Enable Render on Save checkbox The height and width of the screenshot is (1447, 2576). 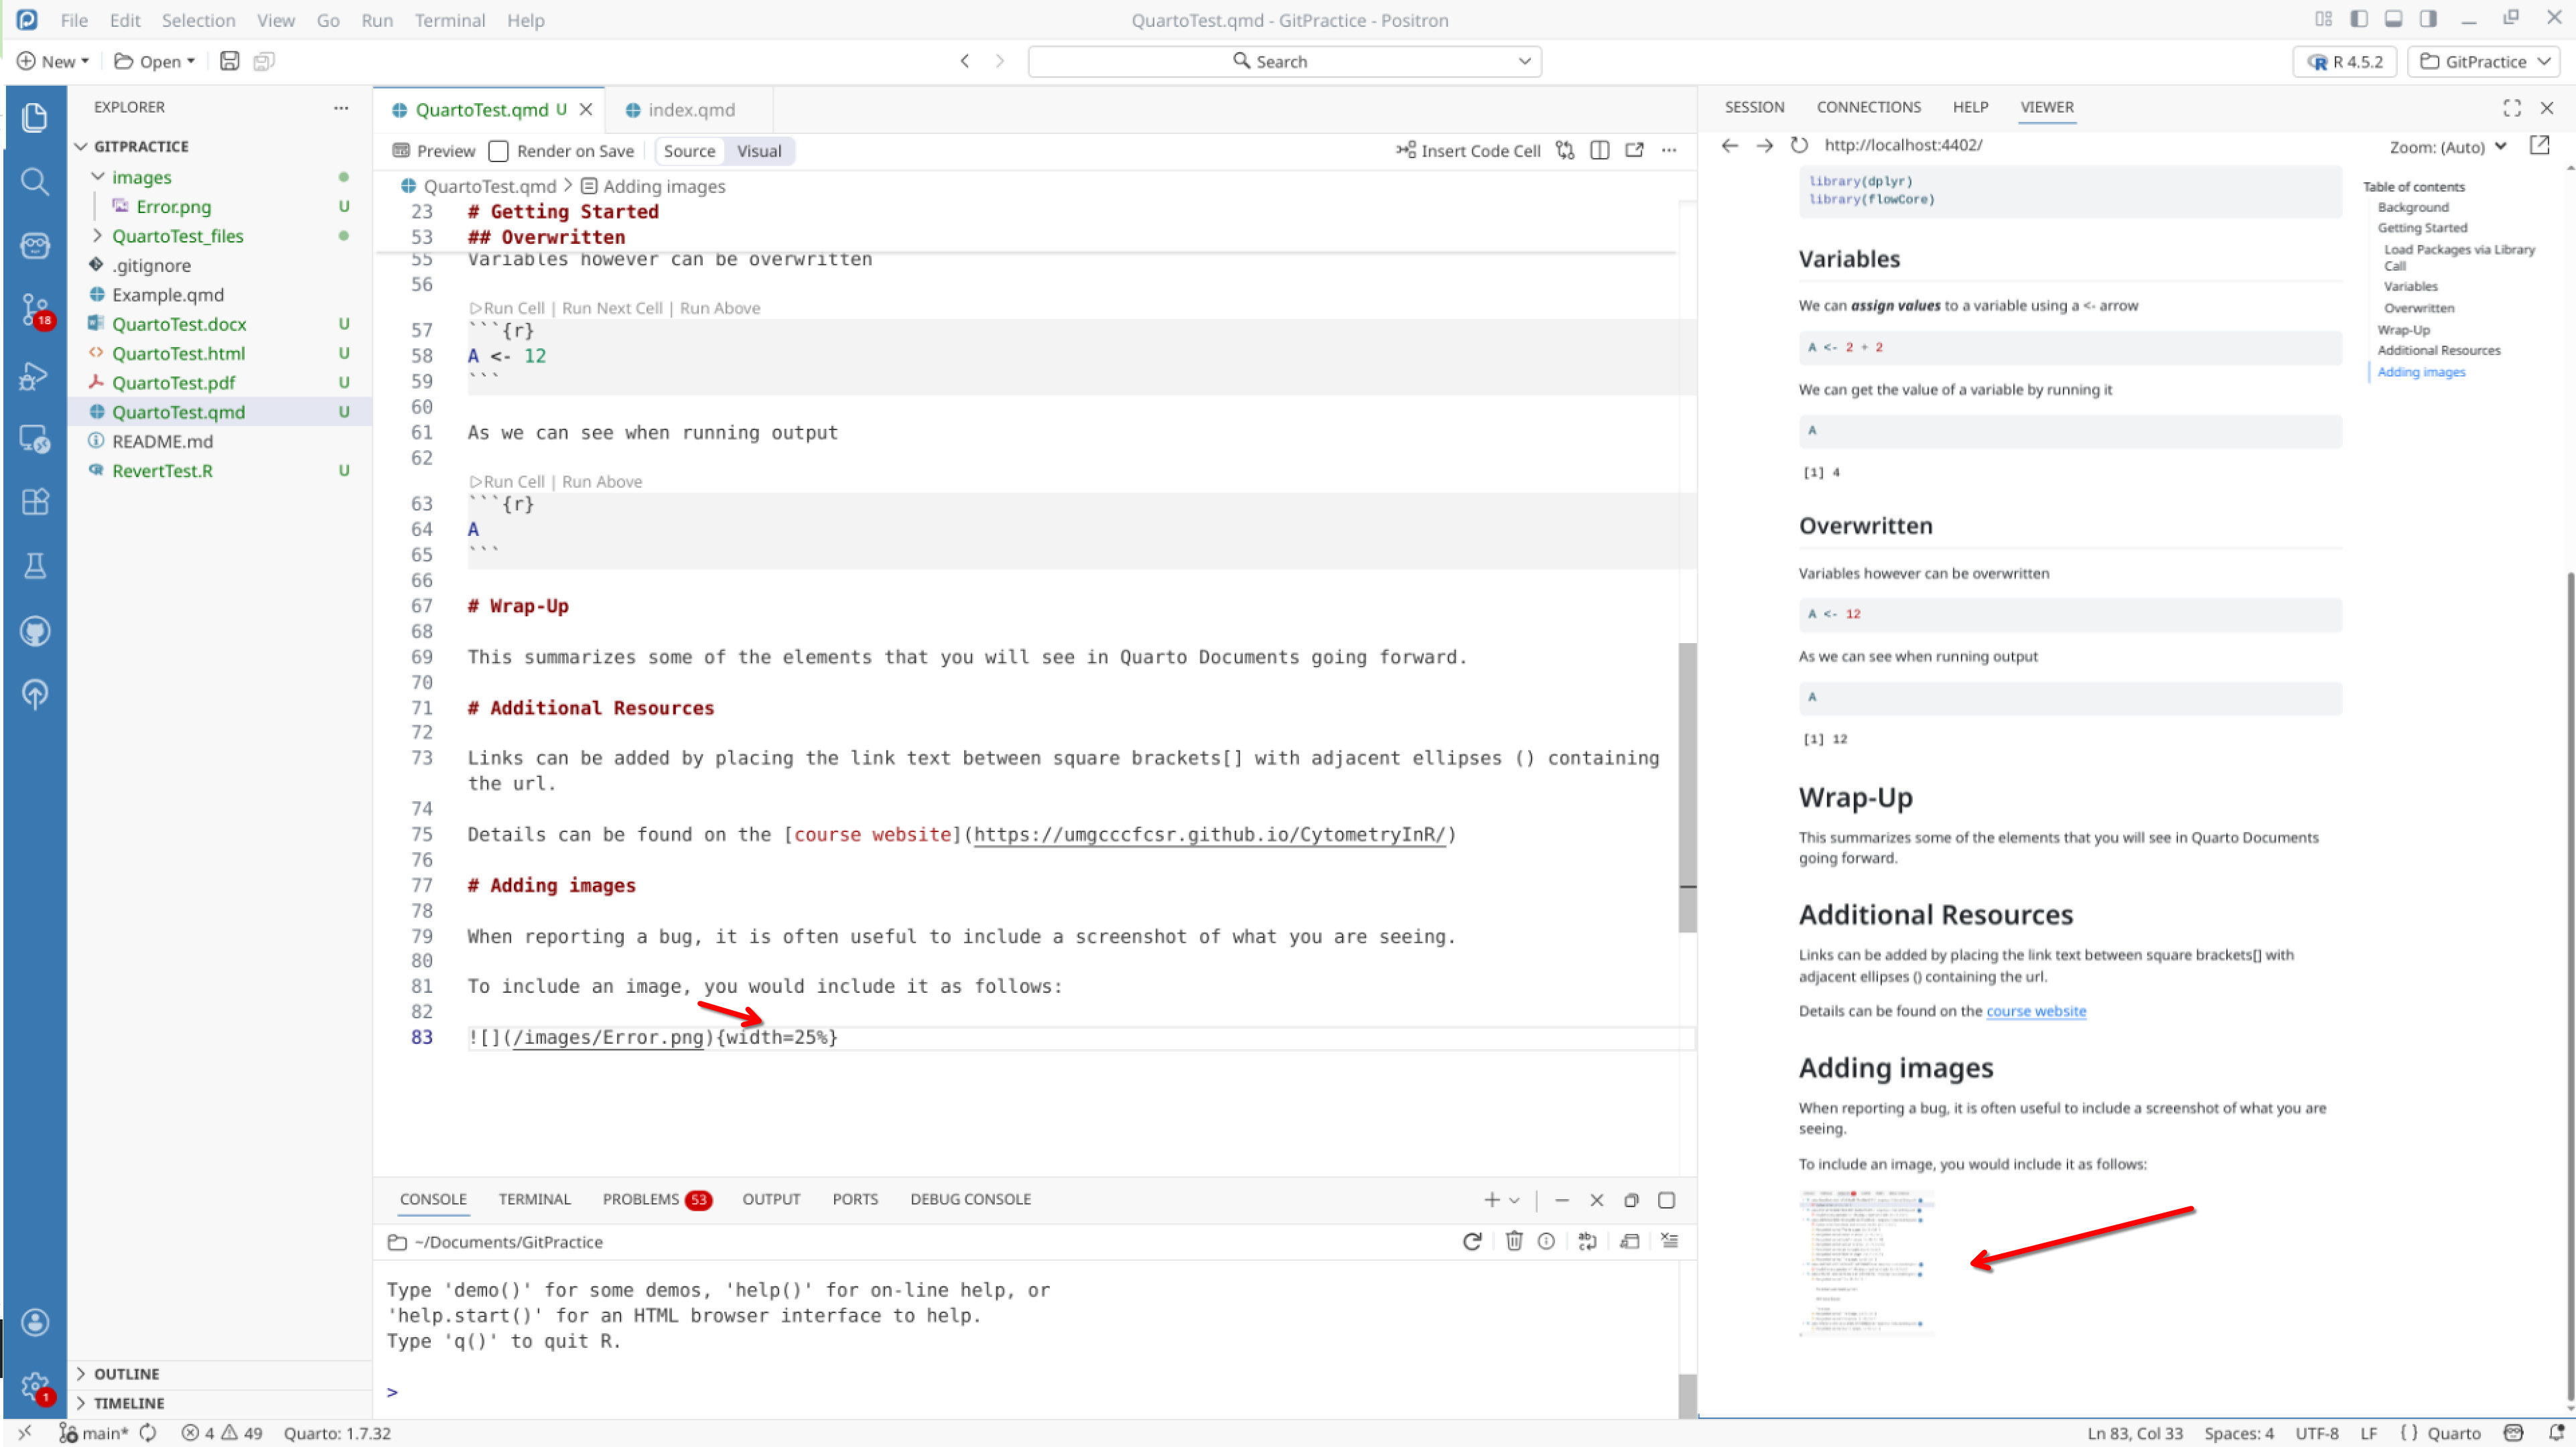click(498, 151)
